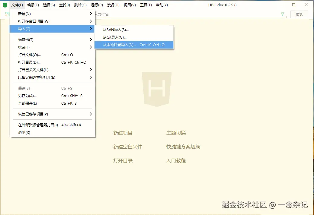Viewport: 314px width, 215px height.
Task: Choose 全部保存(L) menu entry
Action: (53, 103)
